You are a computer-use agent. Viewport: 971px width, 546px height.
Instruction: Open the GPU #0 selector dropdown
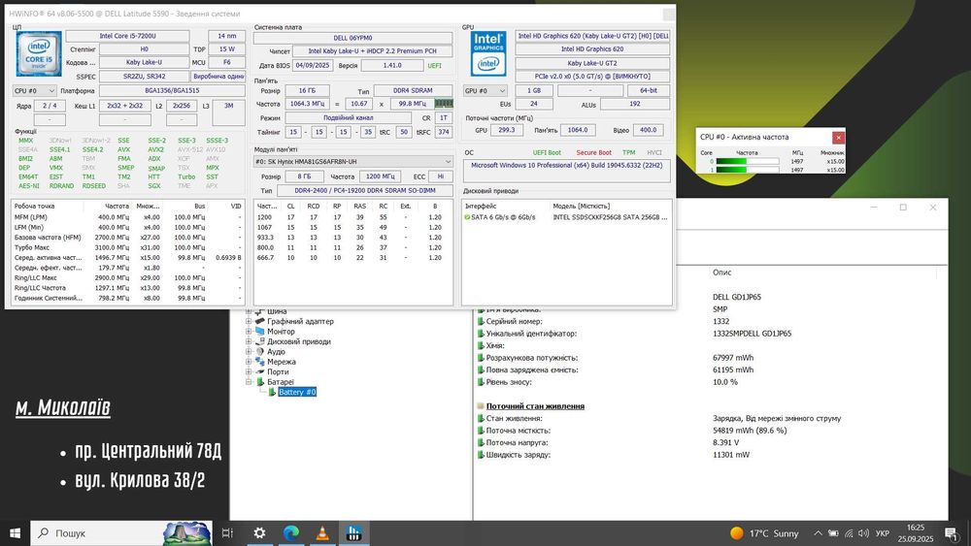click(485, 90)
